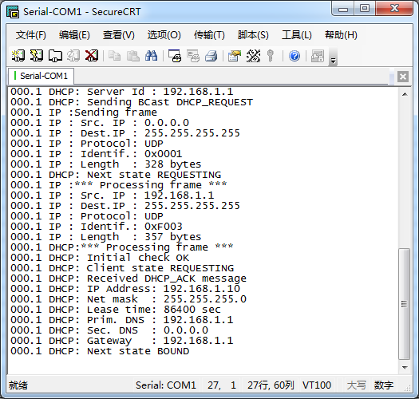Click the Public Key Assistant key icon
Image resolution: width=419 pixels, height=399 pixels.
click(271, 56)
